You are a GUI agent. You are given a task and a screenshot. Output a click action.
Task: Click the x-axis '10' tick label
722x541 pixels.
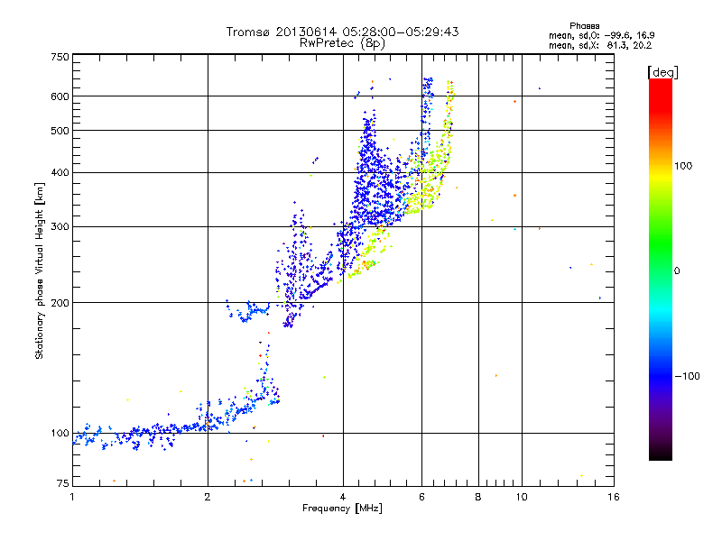522,497
